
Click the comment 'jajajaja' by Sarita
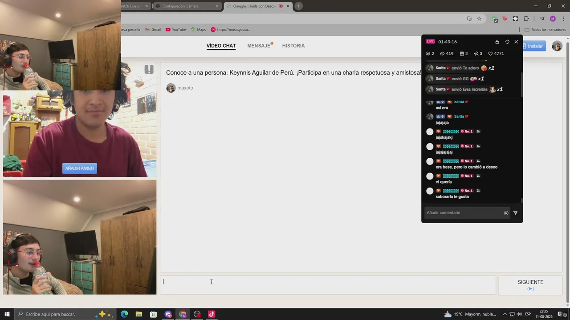tap(442, 123)
